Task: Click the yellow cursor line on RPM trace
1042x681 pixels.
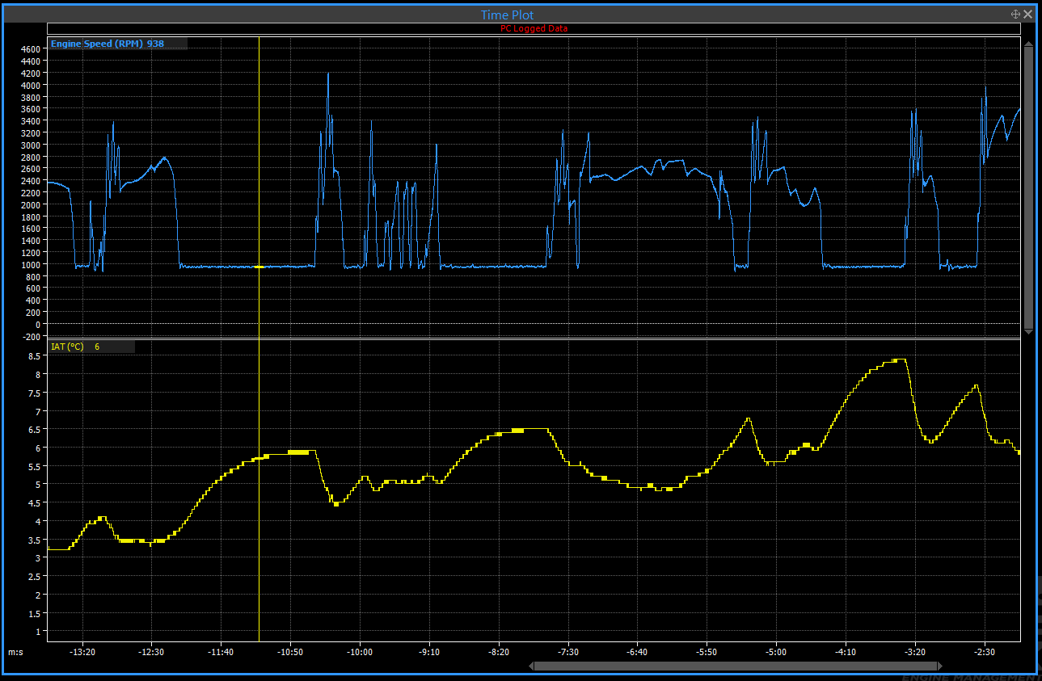Action: 259,267
